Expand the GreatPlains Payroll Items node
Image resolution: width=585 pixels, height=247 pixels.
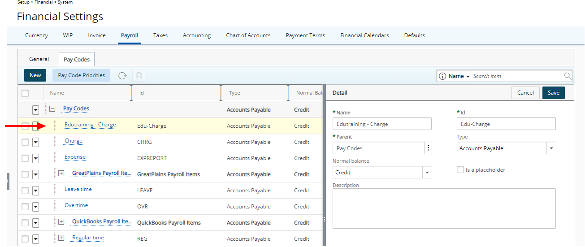pos(61,173)
